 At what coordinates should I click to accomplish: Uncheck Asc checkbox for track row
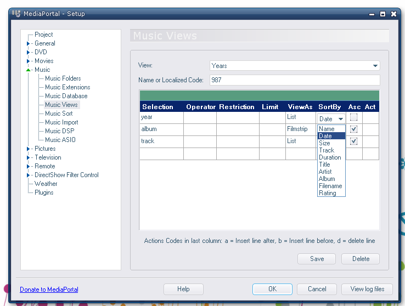[x=353, y=141]
